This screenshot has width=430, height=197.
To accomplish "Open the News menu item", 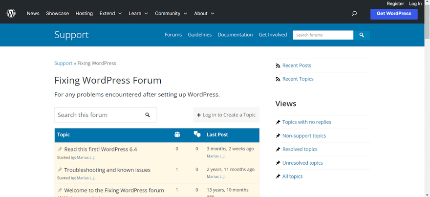I will pyautogui.click(x=33, y=14).
